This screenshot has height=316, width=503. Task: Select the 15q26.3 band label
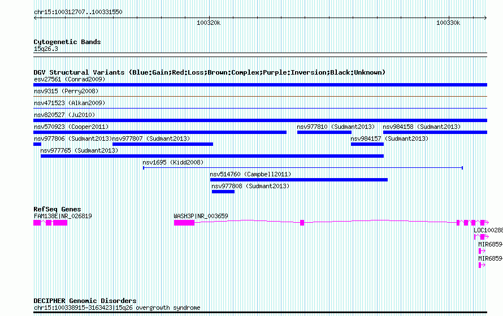(x=46, y=49)
